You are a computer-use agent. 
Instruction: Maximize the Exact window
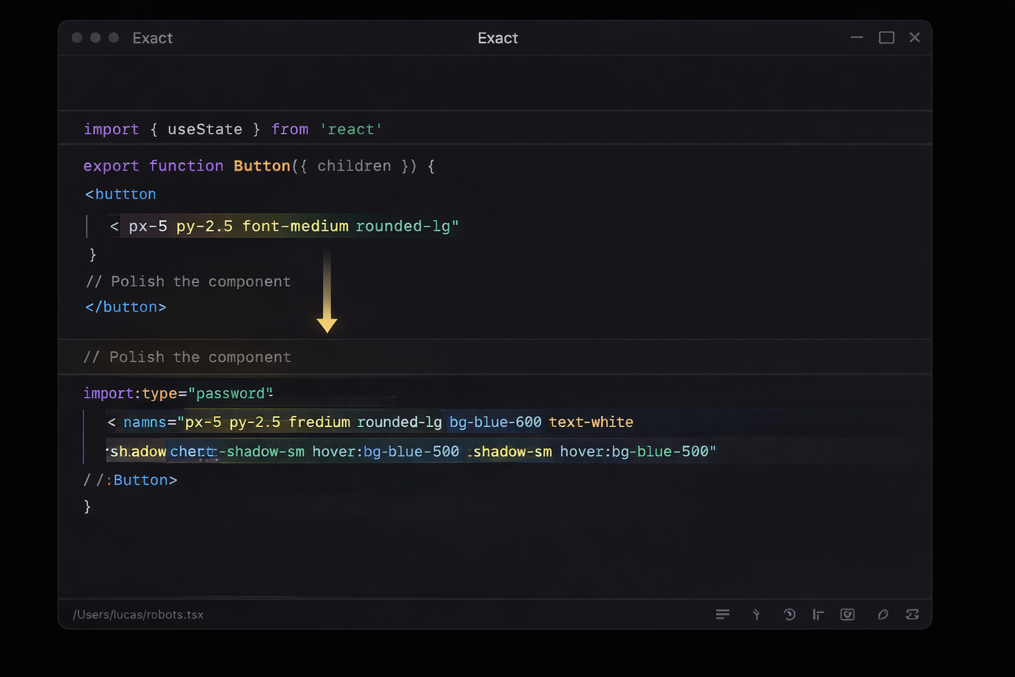click(886, 38)
